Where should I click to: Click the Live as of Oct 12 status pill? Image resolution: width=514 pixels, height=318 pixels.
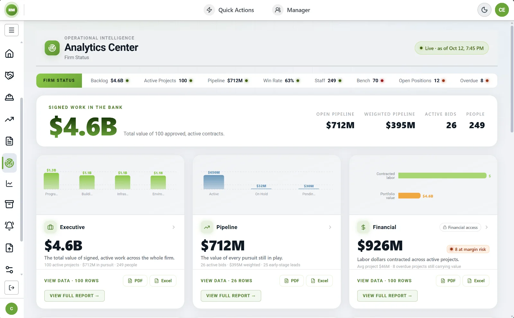click(452, 48)
